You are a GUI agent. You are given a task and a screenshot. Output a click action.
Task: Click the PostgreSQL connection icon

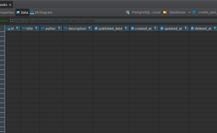tap(128, 12)
